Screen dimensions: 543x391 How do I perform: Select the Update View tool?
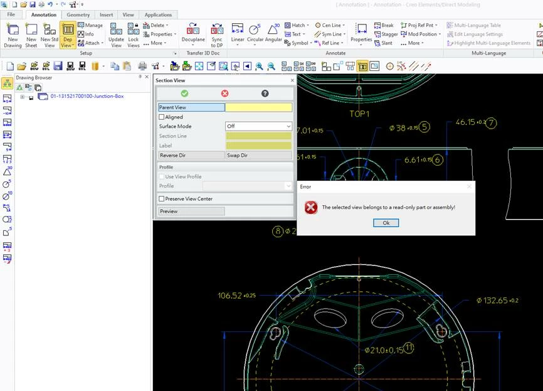[116, 35]
